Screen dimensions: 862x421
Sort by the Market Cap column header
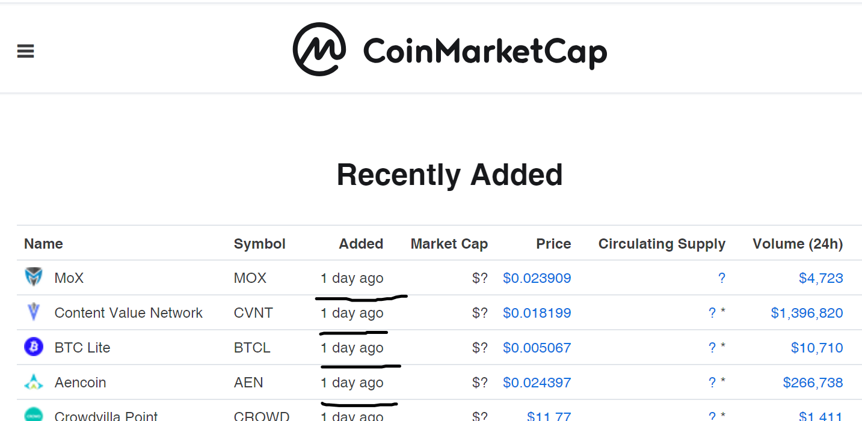coord(449,244)
